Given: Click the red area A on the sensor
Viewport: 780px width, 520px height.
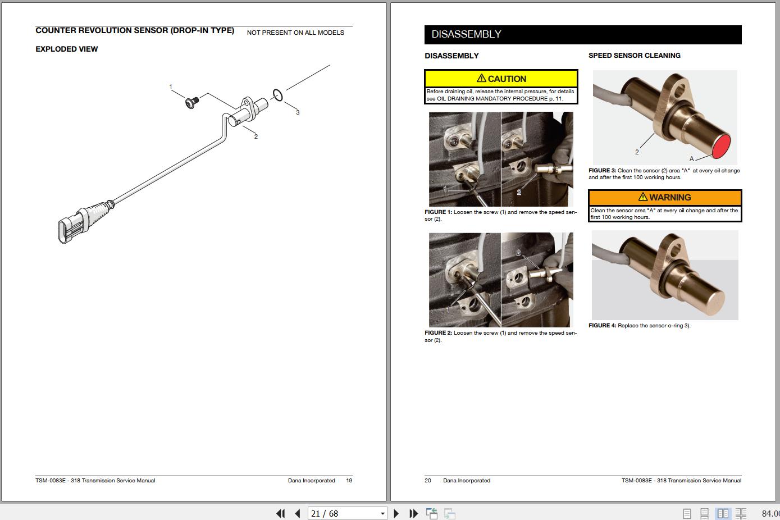Looking at the screenshot, I should (721, 147).
